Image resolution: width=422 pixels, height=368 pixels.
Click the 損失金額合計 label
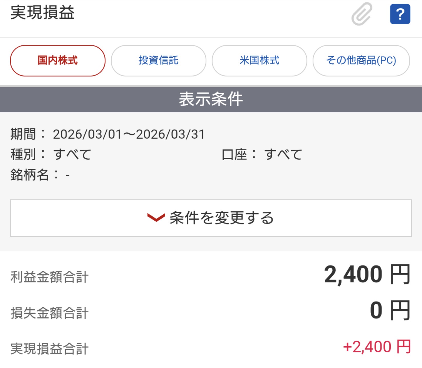click(x=50, y=313)
